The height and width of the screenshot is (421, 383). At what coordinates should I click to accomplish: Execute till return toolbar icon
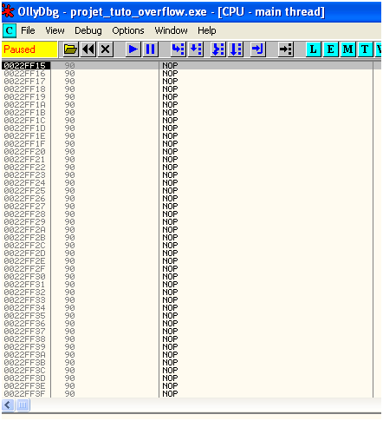point(257,49)
